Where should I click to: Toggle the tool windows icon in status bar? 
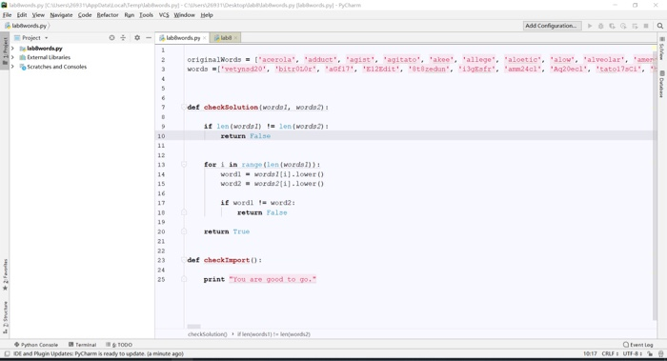[7, 353]
